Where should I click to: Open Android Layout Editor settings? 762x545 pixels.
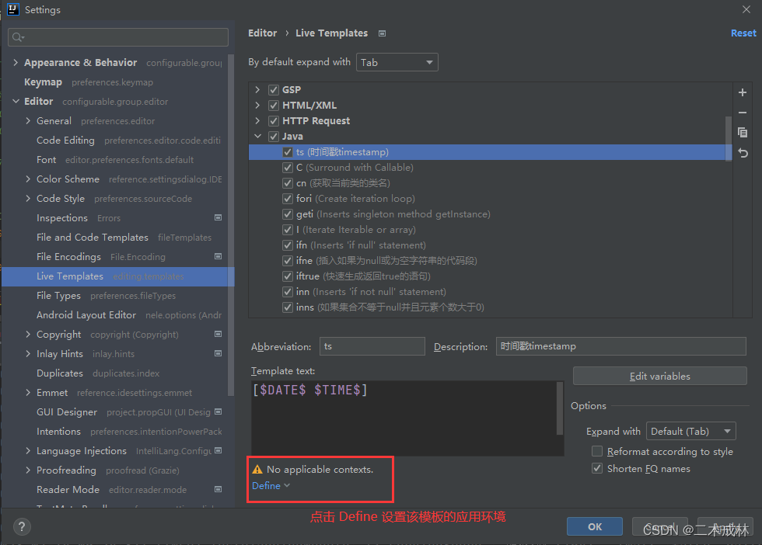click(86, 315)
